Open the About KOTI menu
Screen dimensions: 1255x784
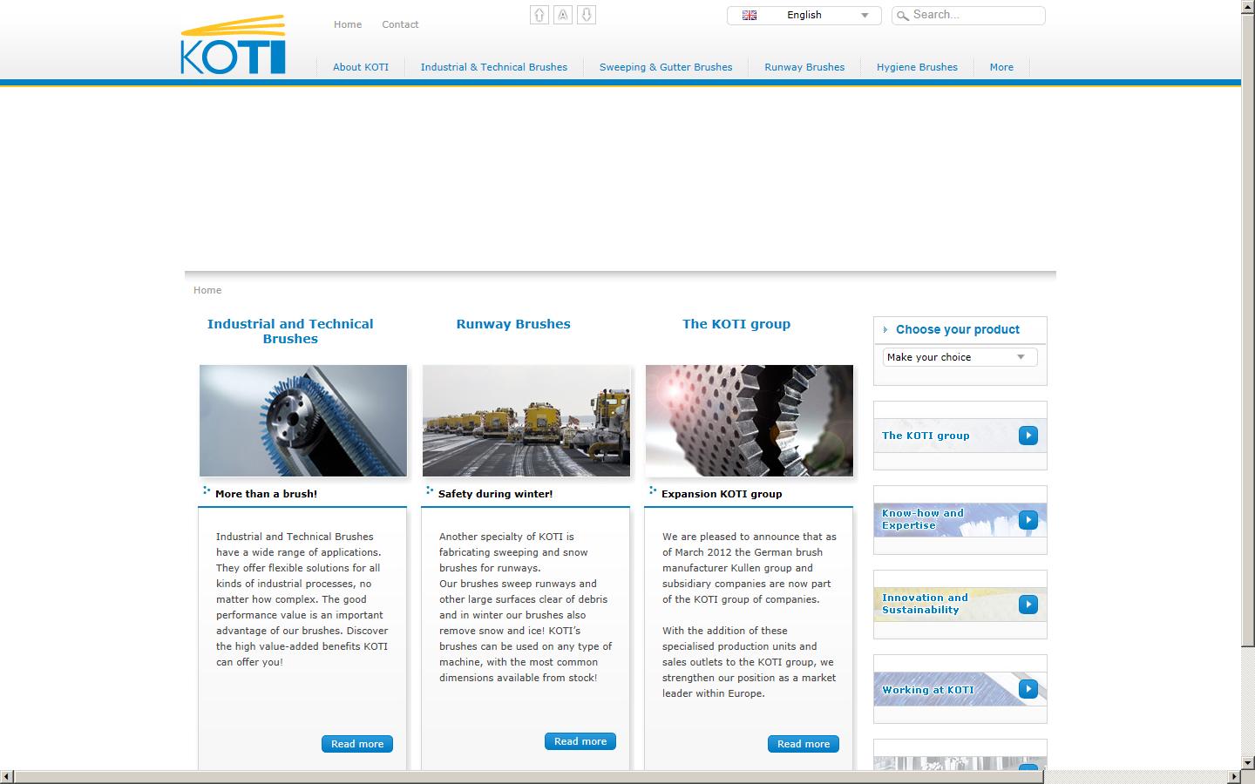pyautogui.click(x=361, y=67)
